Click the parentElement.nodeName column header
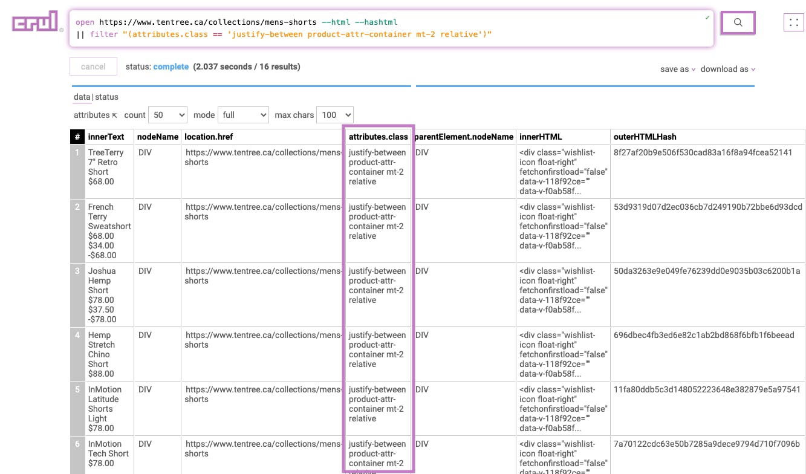 (464, 137)
